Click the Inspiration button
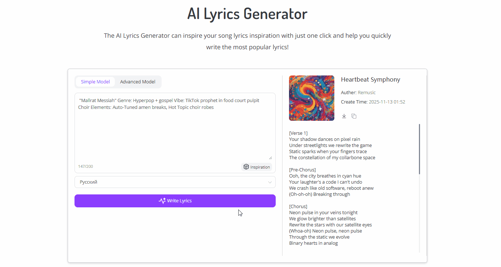Image resolution: width=501 pixels, height=267 pixels. [x=257, y=167]
